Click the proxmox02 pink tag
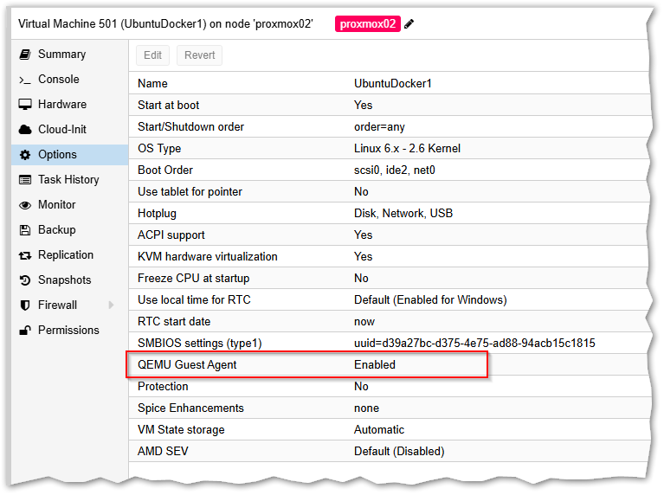Viewport: 664px width, 495px height. [367, 24]
